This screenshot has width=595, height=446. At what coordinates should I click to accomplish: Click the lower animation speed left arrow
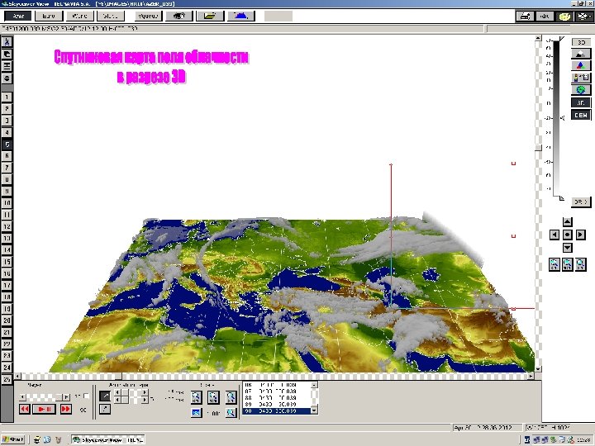coord(117,400)
